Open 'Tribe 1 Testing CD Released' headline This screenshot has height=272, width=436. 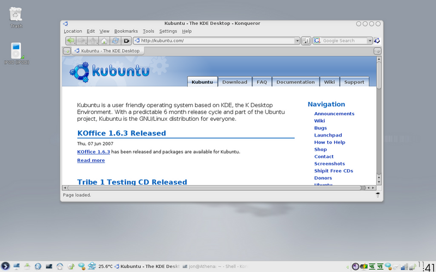pyautogui.click(x=132, y=182)
